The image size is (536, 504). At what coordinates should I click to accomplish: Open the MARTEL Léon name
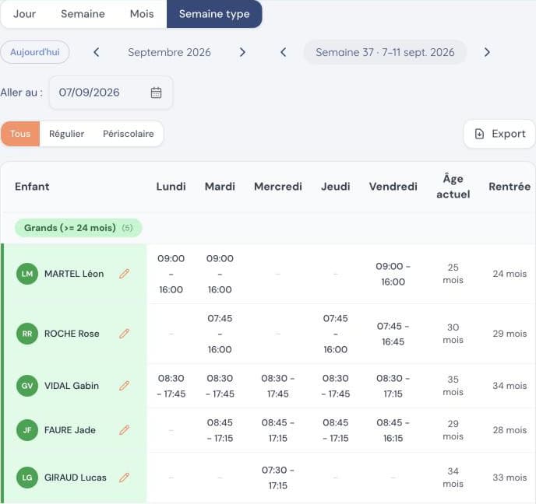point(74,274)
